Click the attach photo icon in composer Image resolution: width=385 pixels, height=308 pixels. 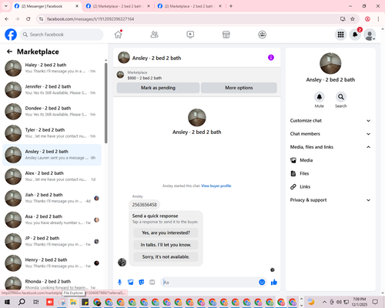click(x=131, y=283)
